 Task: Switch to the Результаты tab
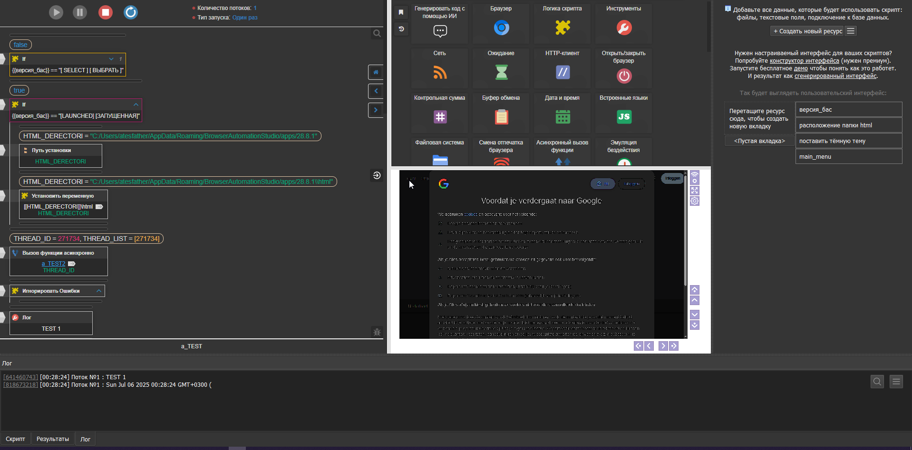click(x=53, y=439)
